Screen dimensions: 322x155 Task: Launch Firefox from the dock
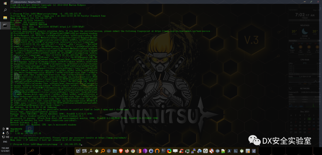click(x=127, y=151)
